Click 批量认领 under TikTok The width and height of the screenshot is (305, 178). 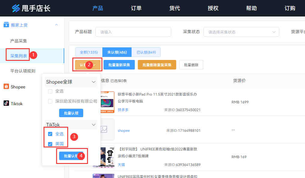(71, 156)
